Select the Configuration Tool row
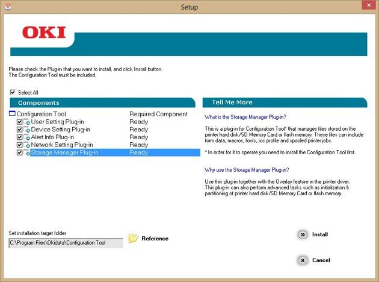The height and width of the screenshot is (282, 379). [105, 114]
